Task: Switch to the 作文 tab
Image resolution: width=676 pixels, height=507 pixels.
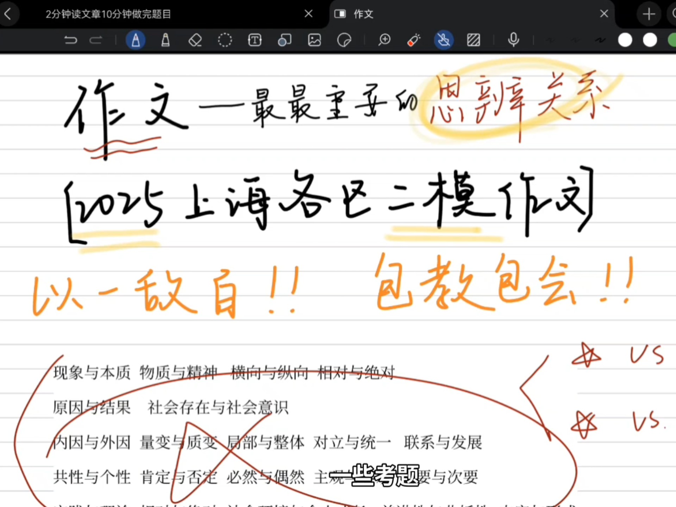Action: [363, 14]
